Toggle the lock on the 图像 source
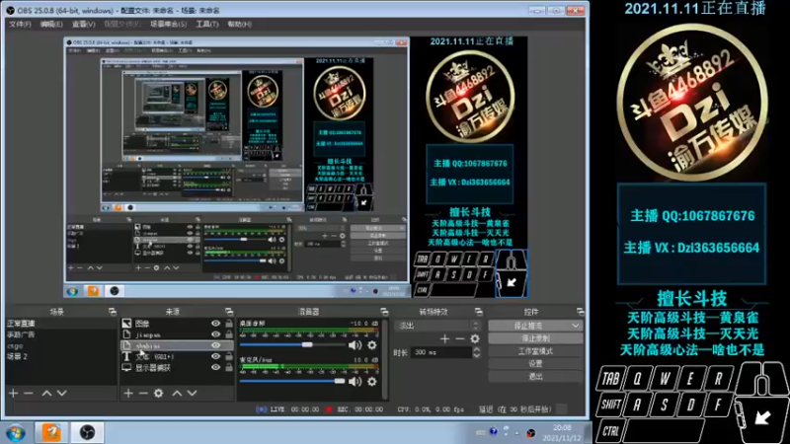 (x=229, y=324)
